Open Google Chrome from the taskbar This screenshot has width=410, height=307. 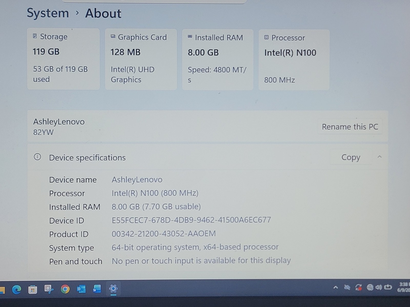tap(65, 289)
